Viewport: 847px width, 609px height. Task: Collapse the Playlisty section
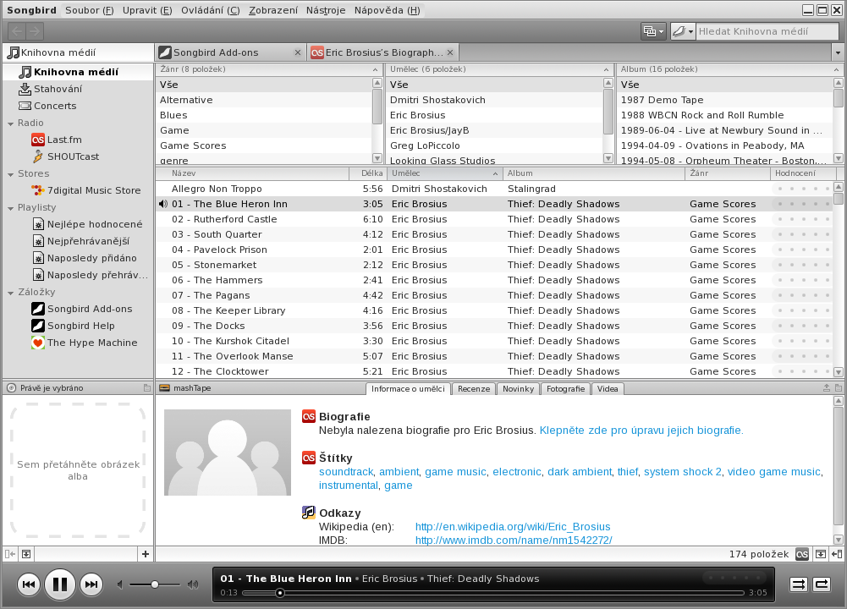10,208
